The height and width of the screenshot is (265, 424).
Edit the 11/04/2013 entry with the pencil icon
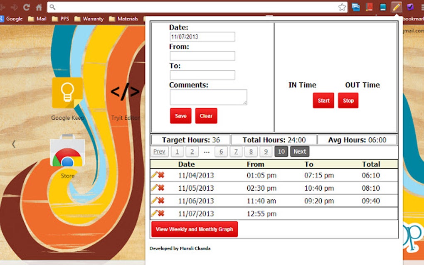(154, 175)
